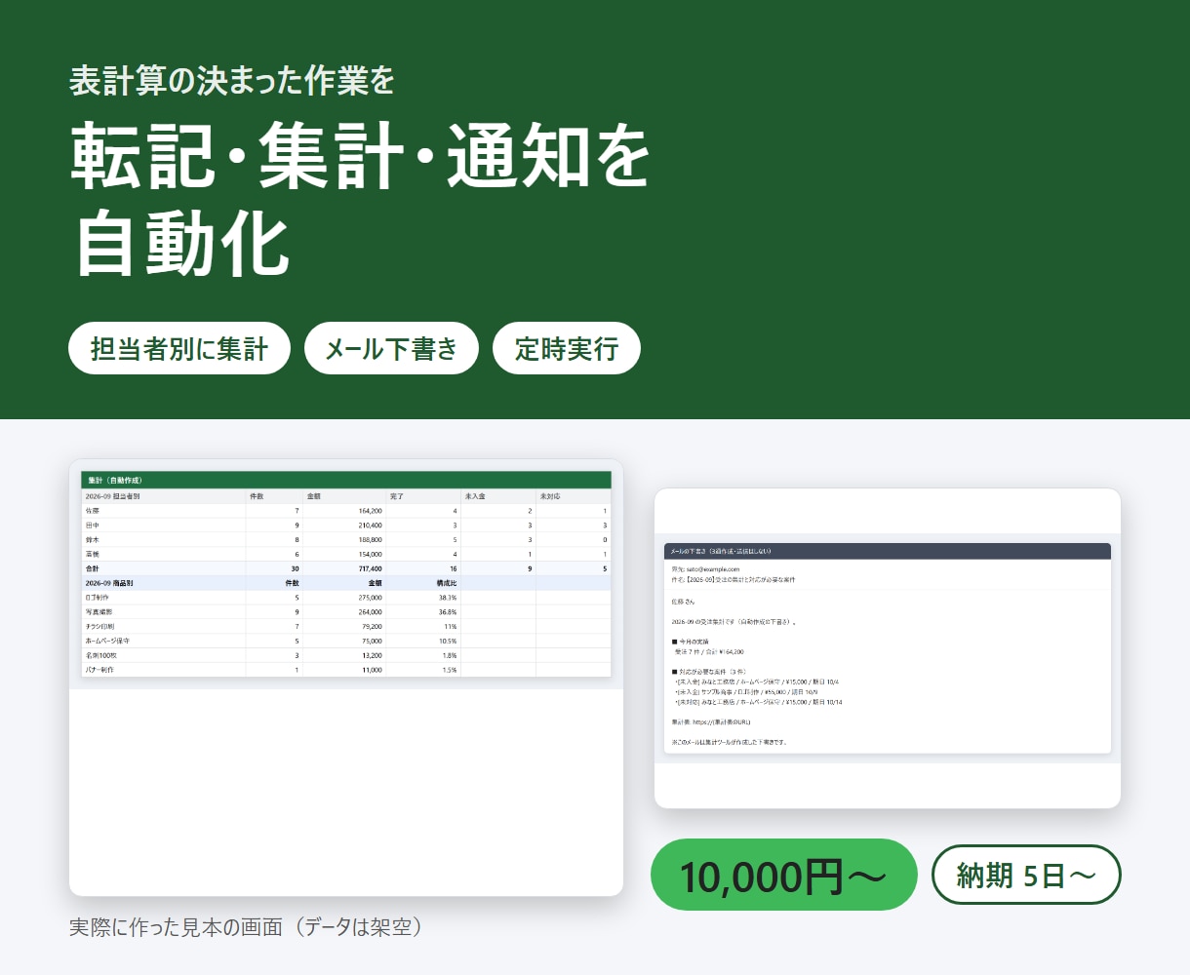Click the 転記・集計・通知を自動化 headline

[361, 198]
